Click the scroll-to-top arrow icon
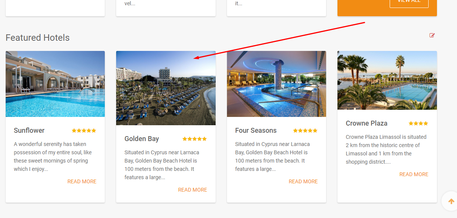 [x=451, y=201]
